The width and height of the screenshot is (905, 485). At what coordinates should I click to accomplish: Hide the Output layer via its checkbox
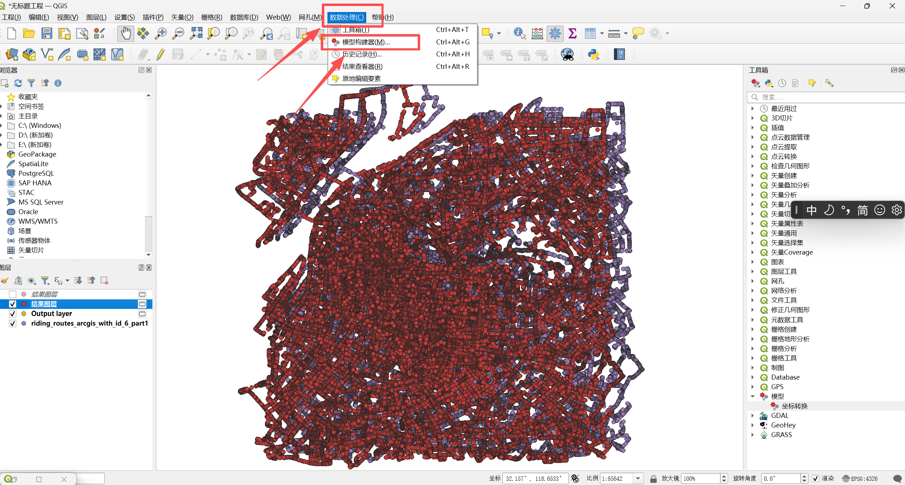13,314
